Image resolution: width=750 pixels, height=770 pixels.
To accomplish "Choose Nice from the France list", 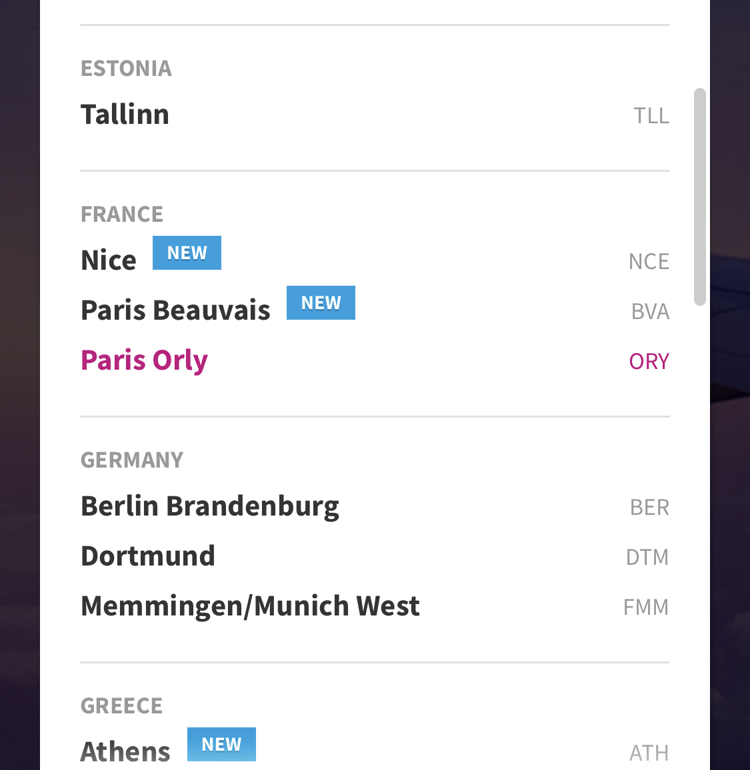I will pyautogui.click(x=109, y=260).
